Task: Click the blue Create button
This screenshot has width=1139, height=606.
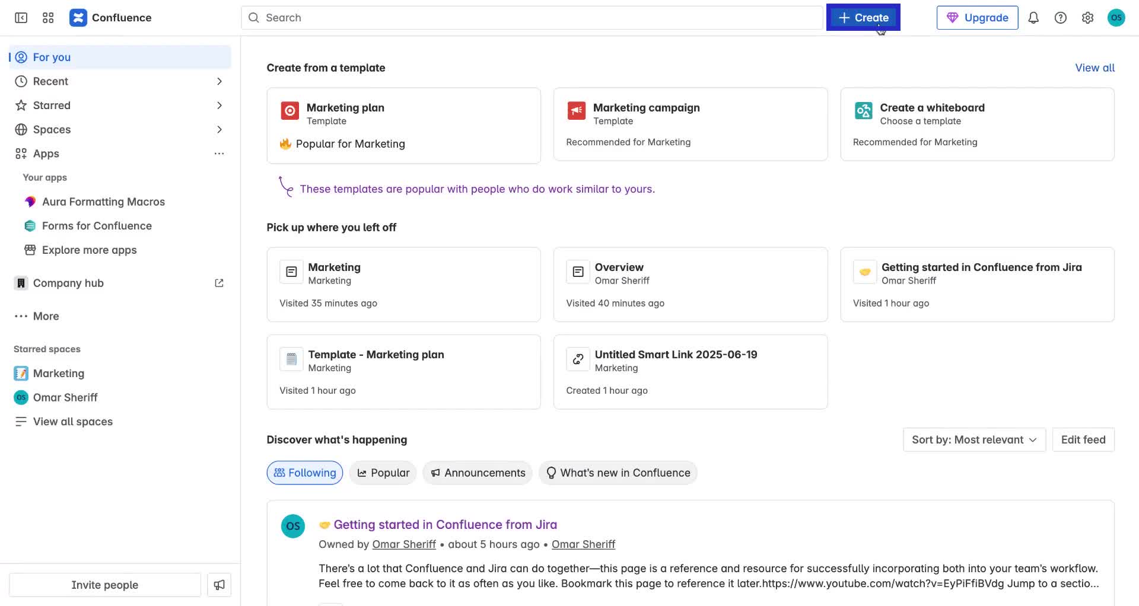Action: pyautogui.click(x=863, y=18)
